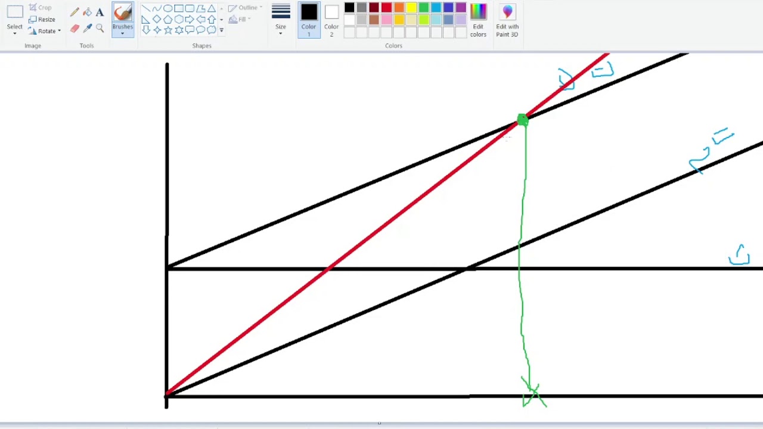Screen dimensions: 763x429
Task: Pick the Rounded rectangle shape
Action: click(190, 8)
